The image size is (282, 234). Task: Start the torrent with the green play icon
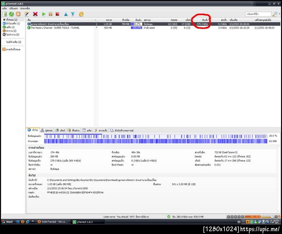44,14
